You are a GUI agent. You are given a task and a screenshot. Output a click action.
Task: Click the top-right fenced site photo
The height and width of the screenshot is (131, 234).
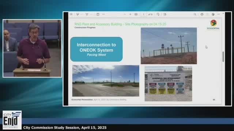169,46
